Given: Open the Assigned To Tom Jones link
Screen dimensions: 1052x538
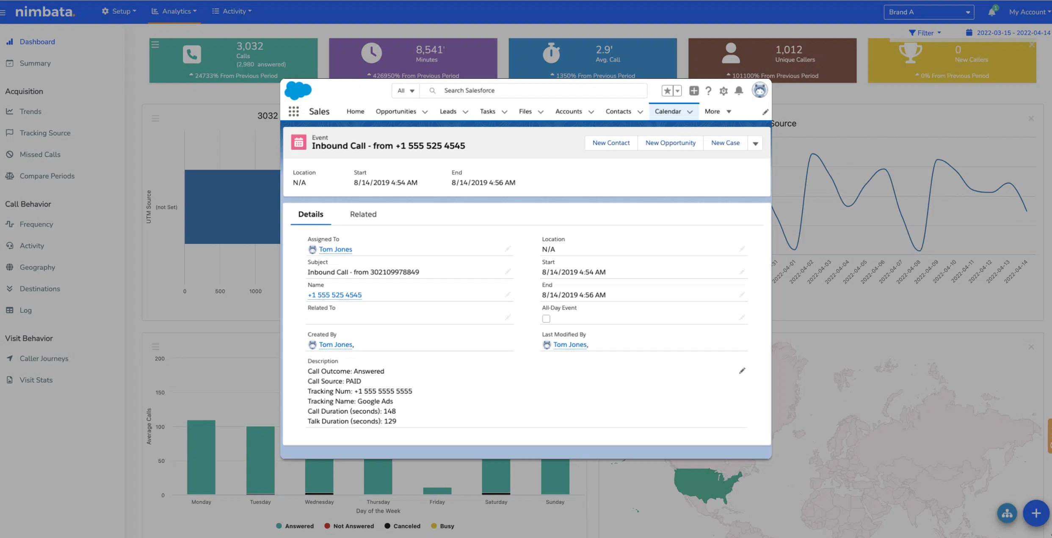Looking at the screenshot, I should point(335,249).
